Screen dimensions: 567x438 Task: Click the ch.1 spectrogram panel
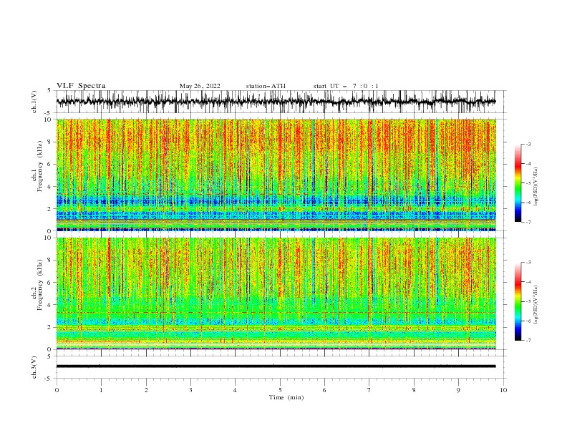point(276,175)
